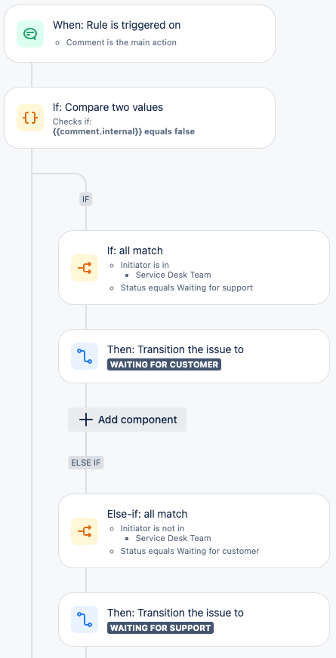Viewport: 336px width, 658px height.
Task: Open the Else-if: all match condition title
Action: [x=147, y=514]
